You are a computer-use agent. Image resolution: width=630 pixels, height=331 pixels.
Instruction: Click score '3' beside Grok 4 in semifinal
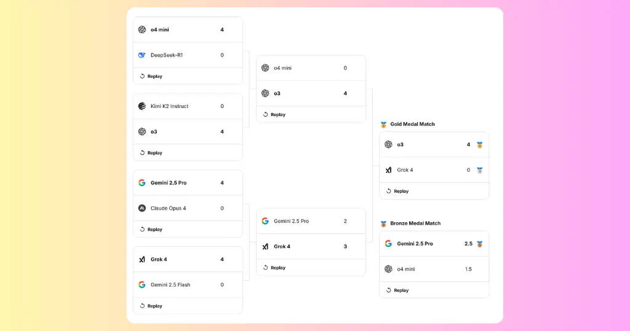point(345,246)
